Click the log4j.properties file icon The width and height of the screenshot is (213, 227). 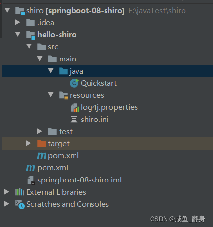[75, 107]
